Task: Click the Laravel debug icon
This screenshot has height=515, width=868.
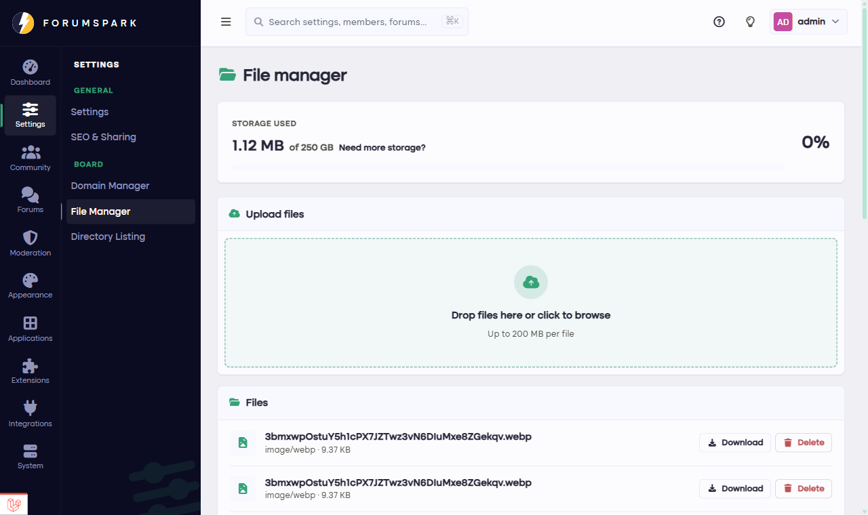Action: point(14,504)
